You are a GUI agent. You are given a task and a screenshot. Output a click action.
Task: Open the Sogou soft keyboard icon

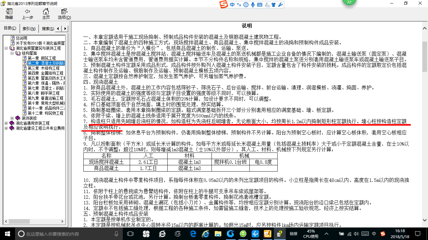click(x=260, y=5)
